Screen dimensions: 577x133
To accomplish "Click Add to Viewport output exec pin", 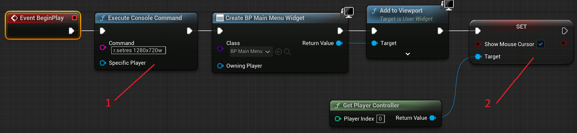I will point(440,31).
